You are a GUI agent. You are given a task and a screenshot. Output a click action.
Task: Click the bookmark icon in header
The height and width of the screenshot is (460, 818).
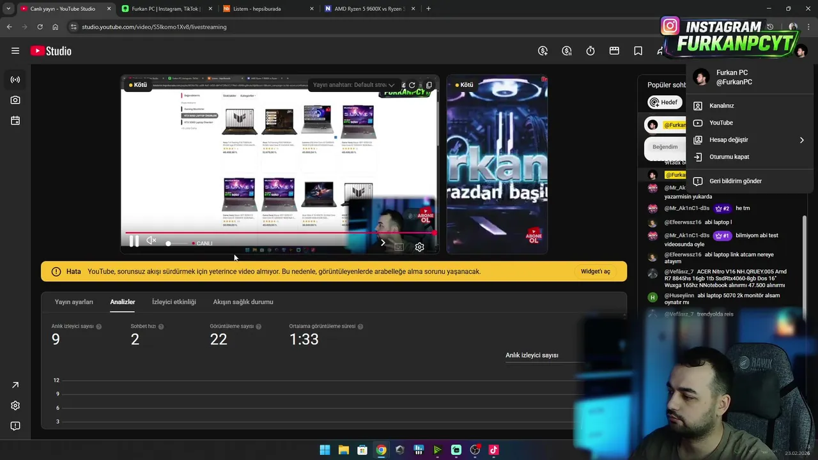coord(638,51)
